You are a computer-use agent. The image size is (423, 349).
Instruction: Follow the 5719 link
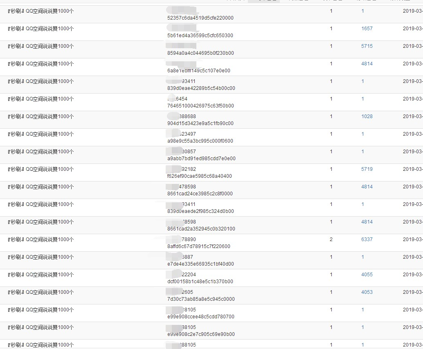pos(367,169)
